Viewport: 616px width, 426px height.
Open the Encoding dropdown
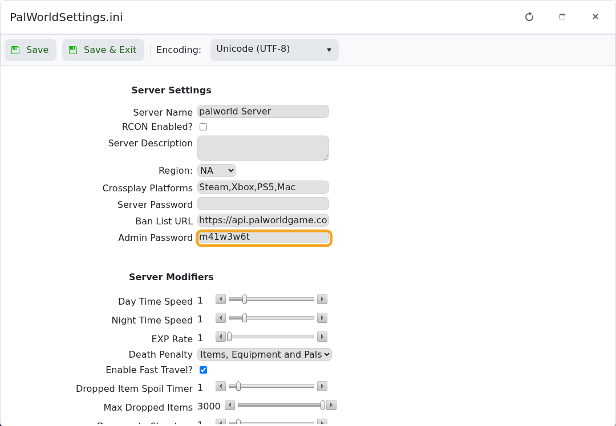274,50
